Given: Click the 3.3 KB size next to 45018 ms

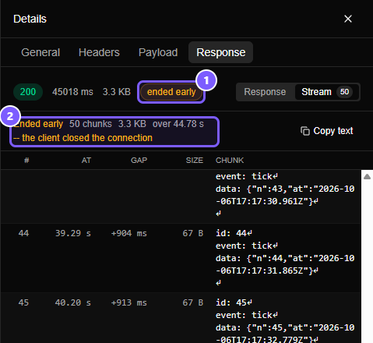Looking at the screenshot, I should [117, 92].
